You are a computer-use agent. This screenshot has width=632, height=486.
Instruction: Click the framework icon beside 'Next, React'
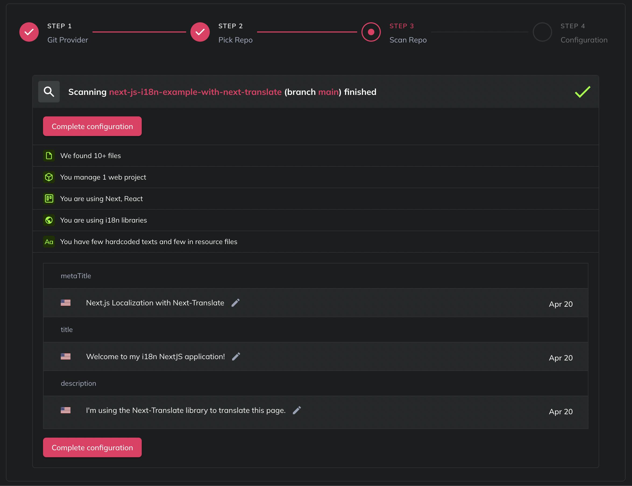[x=49, y=199]
